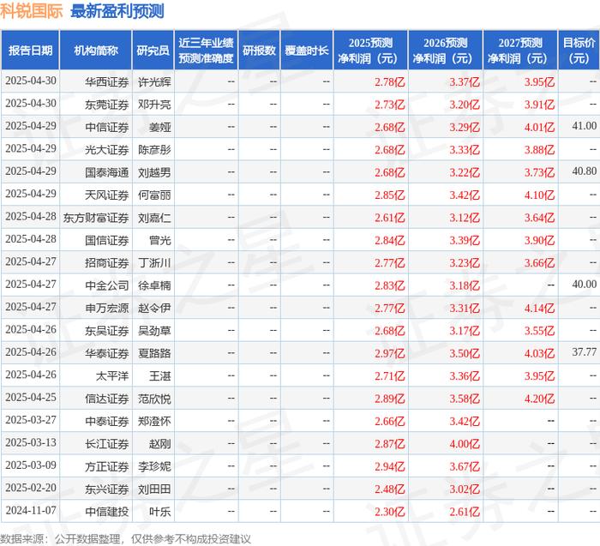Viewport: 600px width, 546px height.
Task: Click institution 东方财富证券
Action: [x=96, y=218]
